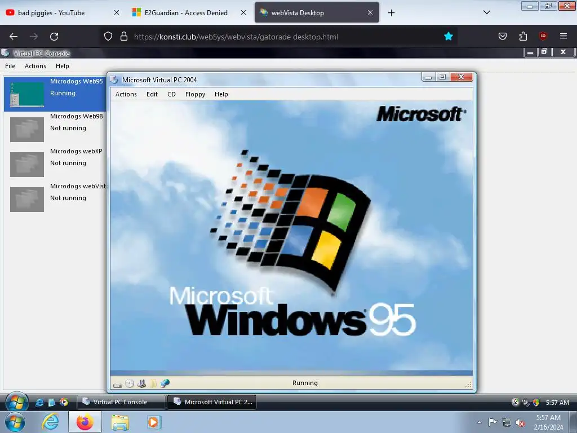Click the Windows Security shield tray icon
The width and height of the screenshot is (577, 433).
coord(536,403)
